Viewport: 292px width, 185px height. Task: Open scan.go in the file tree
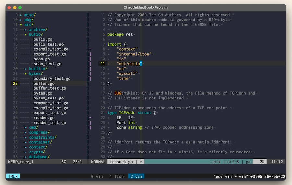(x=42, y=59)
